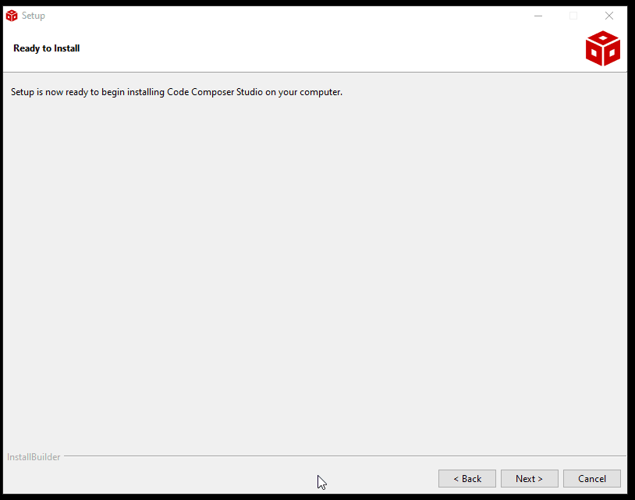The image size is (635, 500).
Task: Go back with the '< Back' button
Action: click(467, 478)
